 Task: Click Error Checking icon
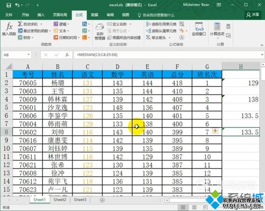[182, 31]
